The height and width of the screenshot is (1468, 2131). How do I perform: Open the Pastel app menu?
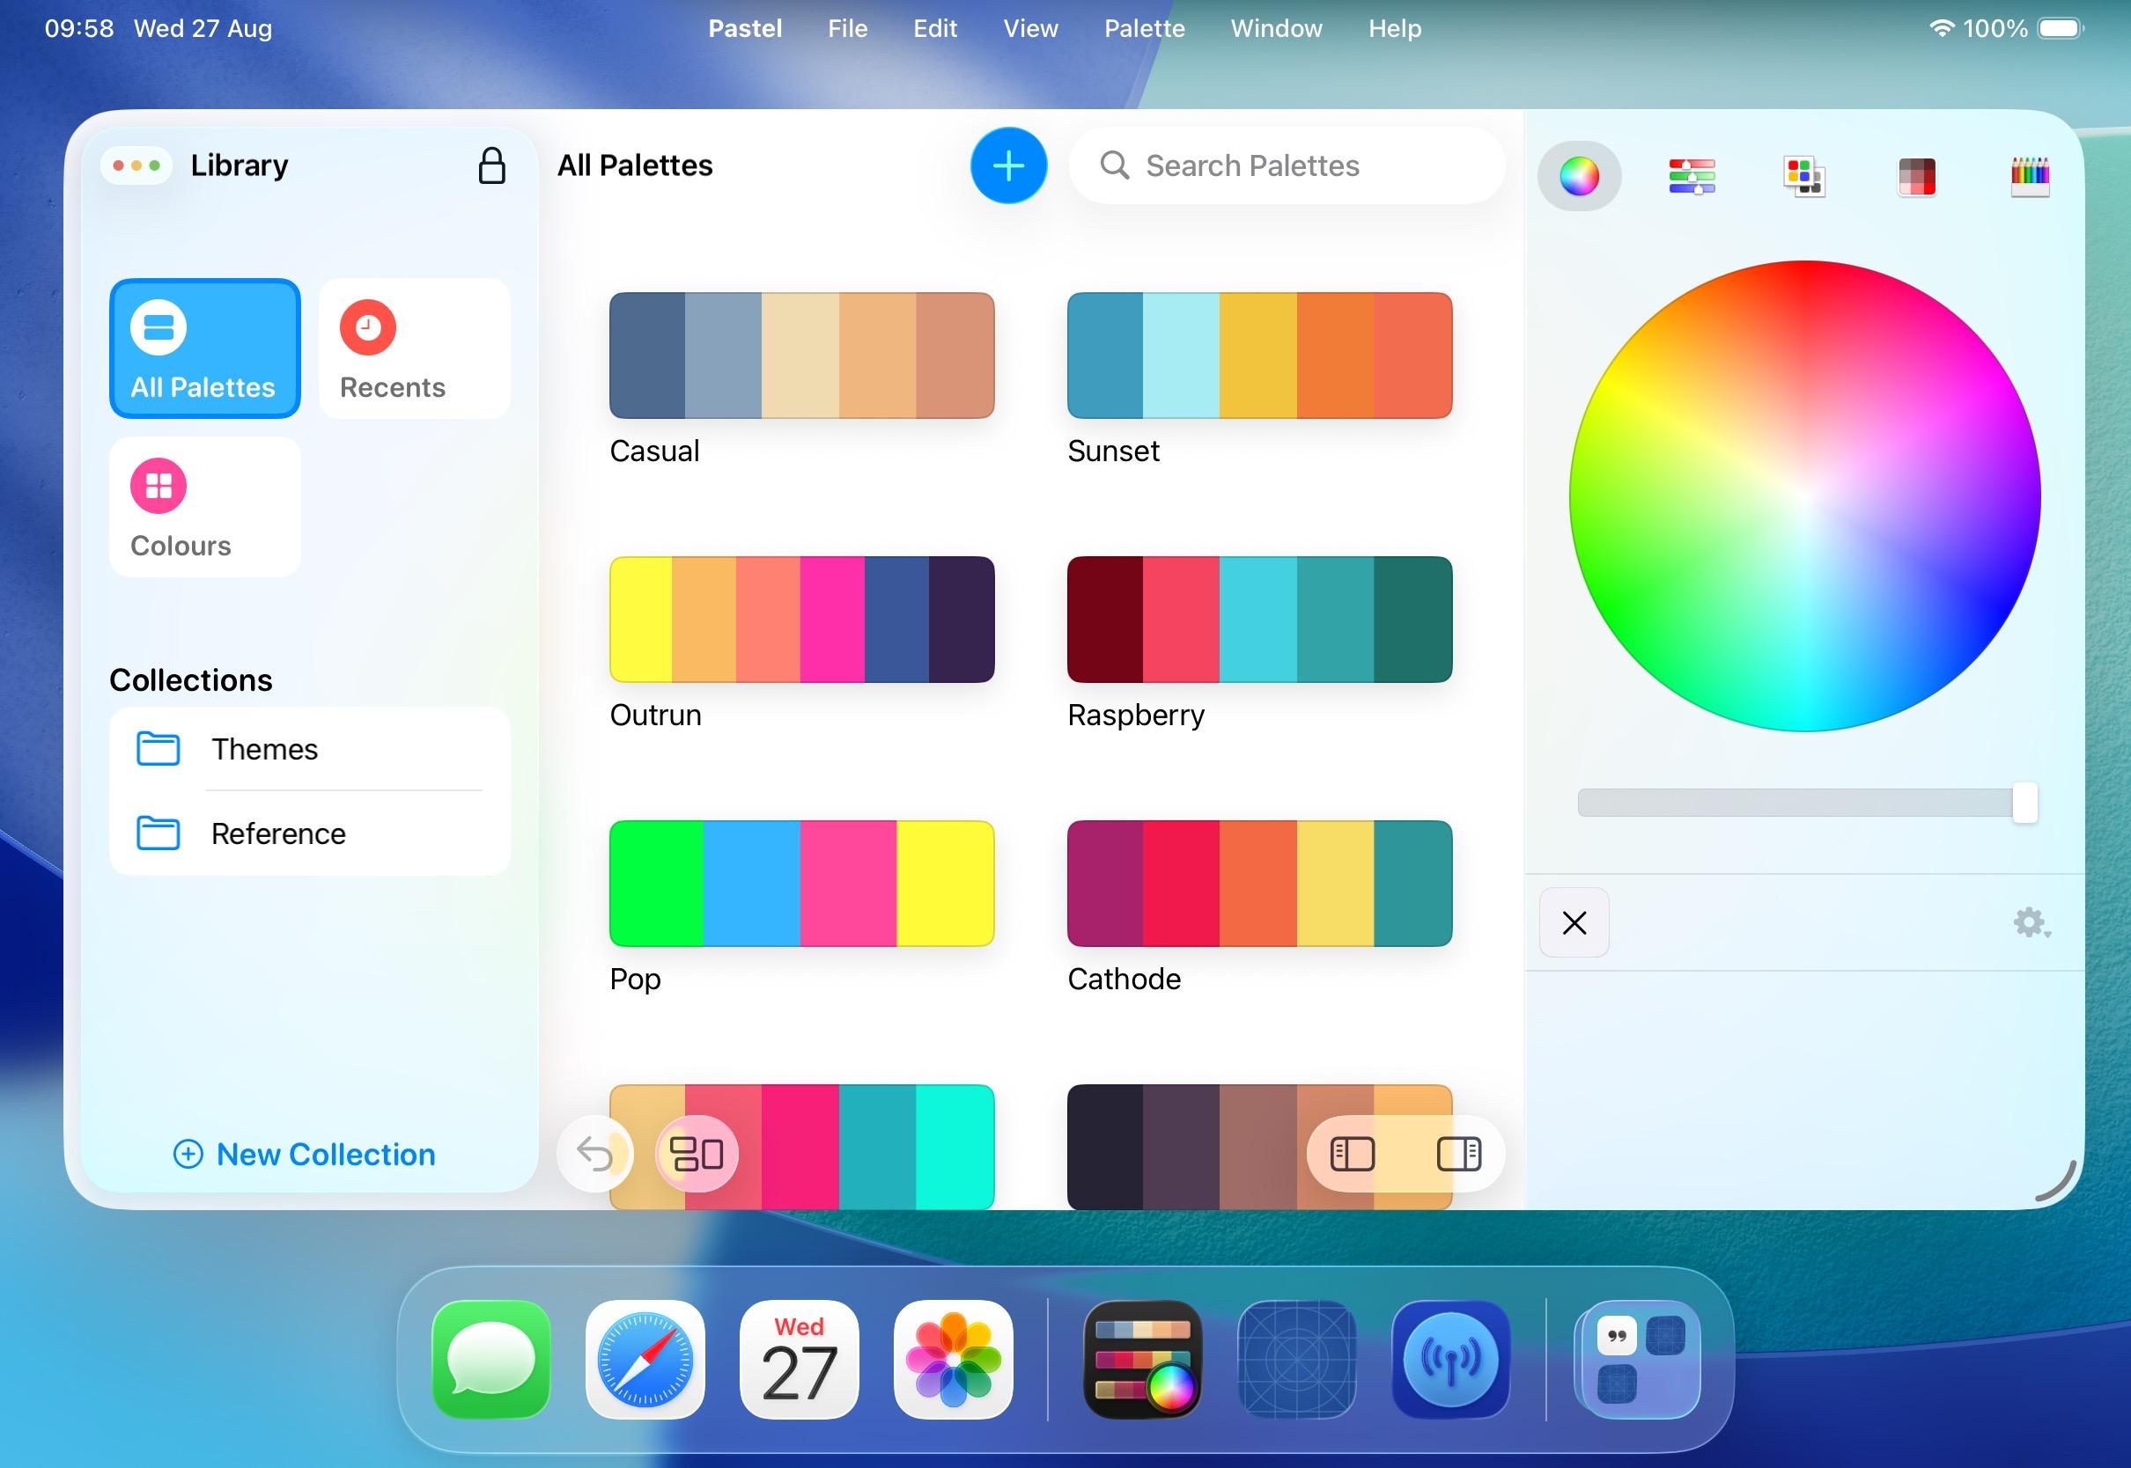click(745, 28)
